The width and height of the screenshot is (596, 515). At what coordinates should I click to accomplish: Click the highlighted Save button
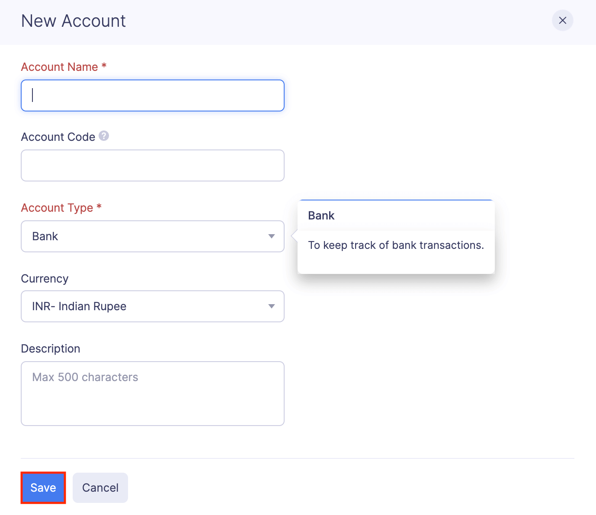coord(43,487)
